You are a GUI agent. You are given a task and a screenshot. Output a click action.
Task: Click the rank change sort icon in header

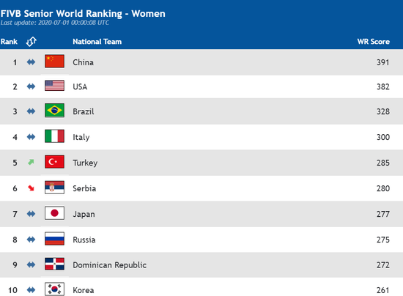[x=31, y=41]
